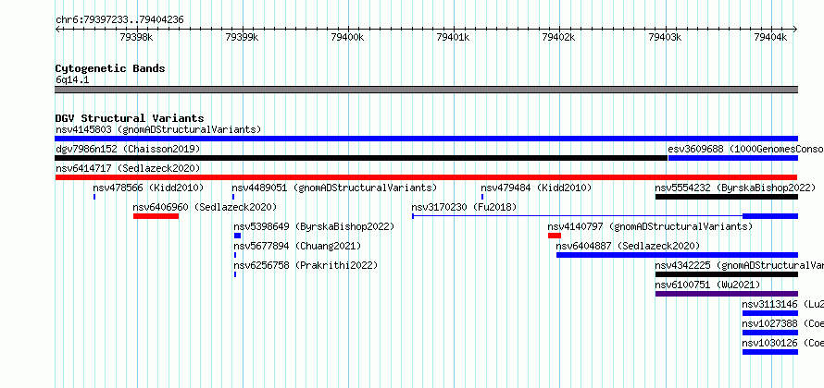Click the small nsv478566 variant marker
The width and height of the screenshot is (824, 388).
point(94,197)
